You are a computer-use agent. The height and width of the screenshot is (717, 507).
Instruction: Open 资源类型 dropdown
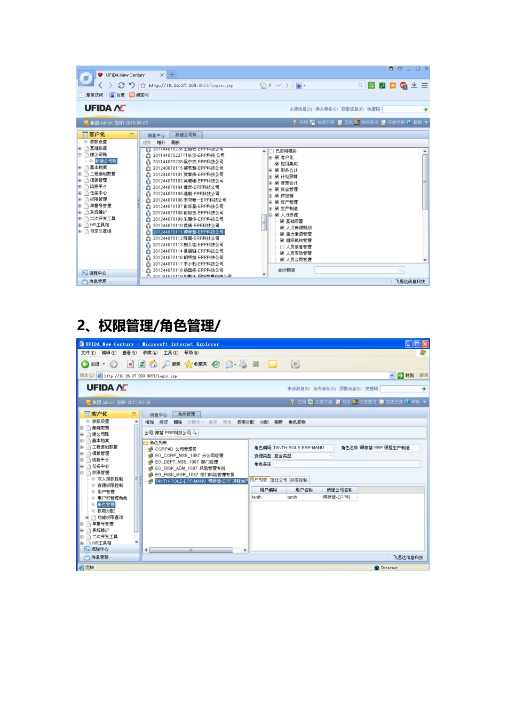tap(331, 456)
